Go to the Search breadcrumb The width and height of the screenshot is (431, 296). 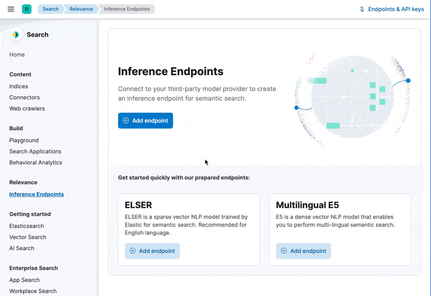[x=51, y=9]
